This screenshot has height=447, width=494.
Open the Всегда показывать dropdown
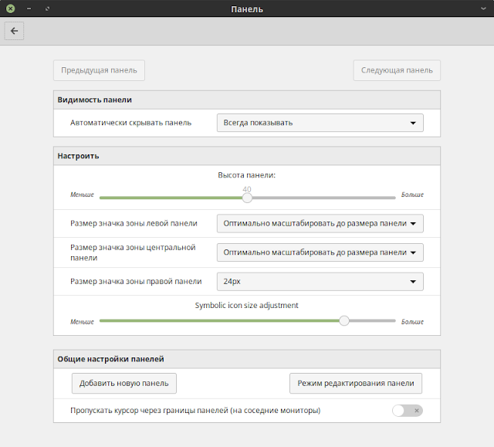(320, 123)
